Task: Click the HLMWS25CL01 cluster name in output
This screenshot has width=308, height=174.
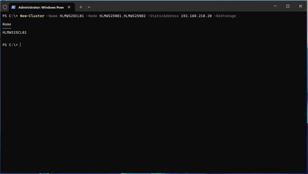Action: [x=14, y=33]
